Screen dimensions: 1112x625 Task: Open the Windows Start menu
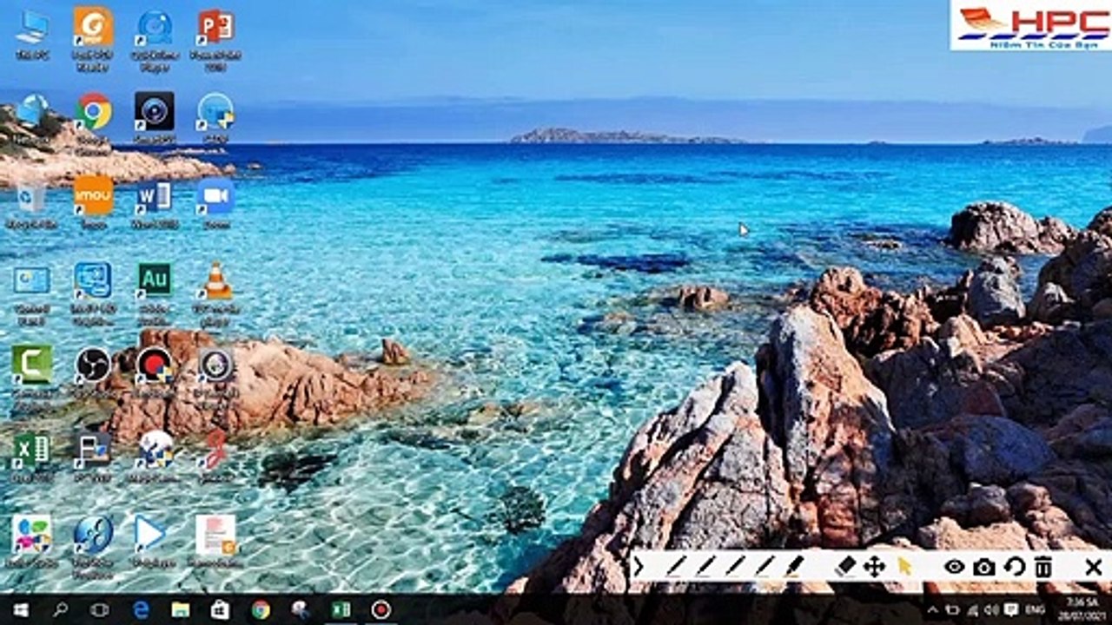pyautogui.click(x=20, y=609)
